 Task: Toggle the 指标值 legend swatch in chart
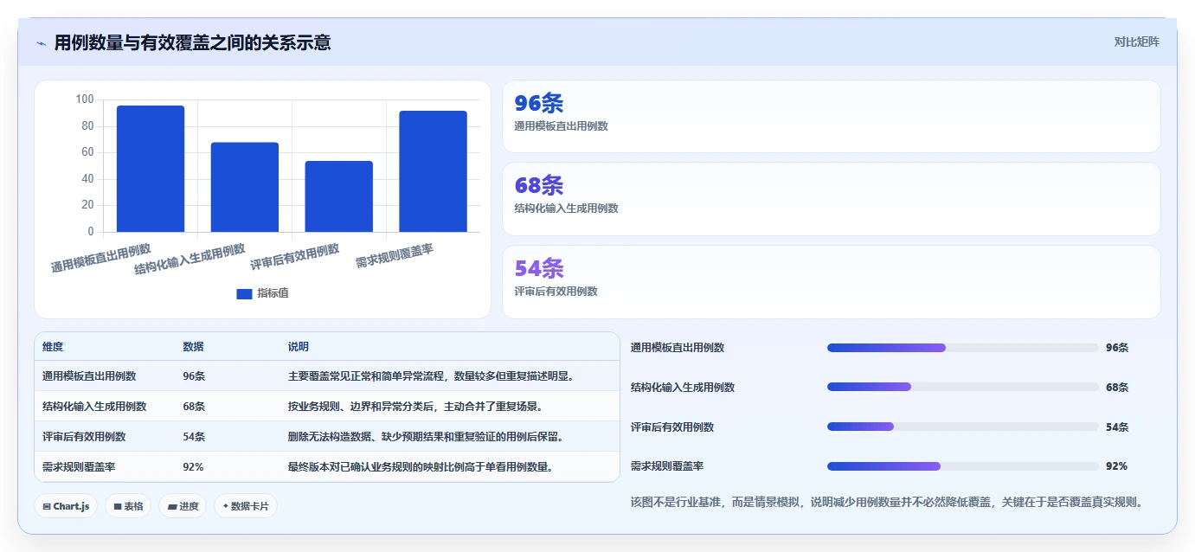(x=244, y=293)
